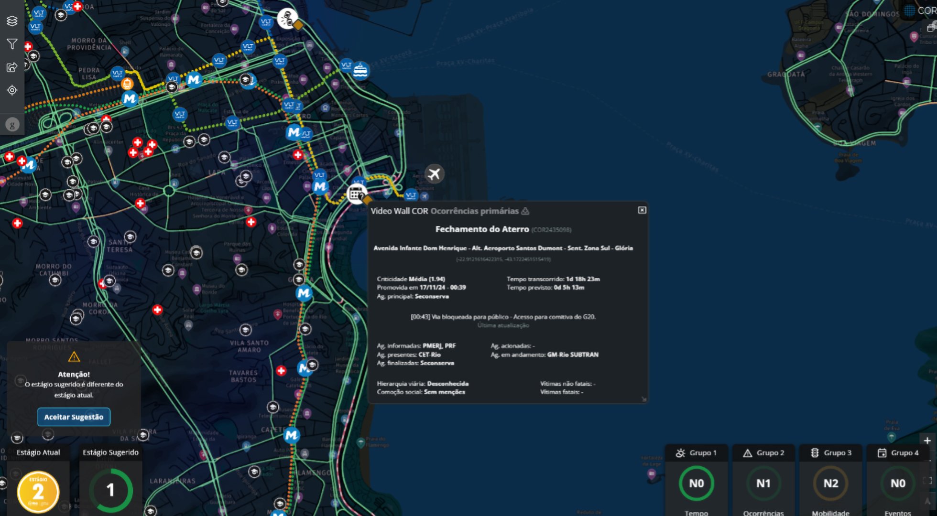
Task: Center map with the locate target icon
Action: (x=12, y=90)
